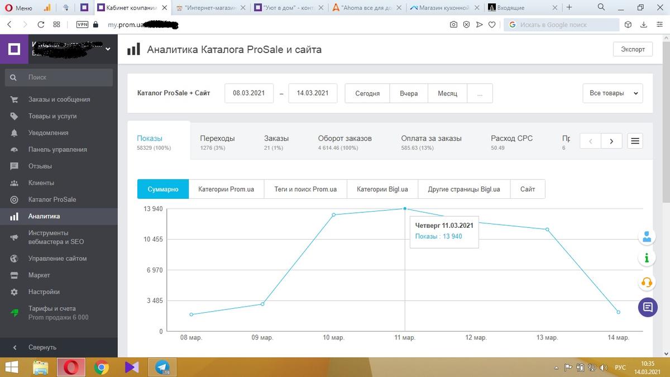
Task: Click the Prom logo in sidebar
Action: [15, 50]
